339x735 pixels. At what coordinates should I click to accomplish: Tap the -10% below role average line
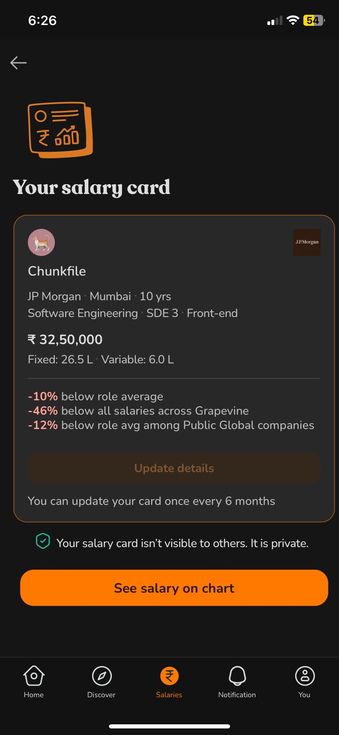click(x=95, y=397)
